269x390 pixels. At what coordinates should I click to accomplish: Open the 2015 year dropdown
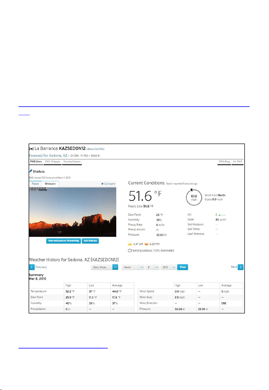coord(168,267)
